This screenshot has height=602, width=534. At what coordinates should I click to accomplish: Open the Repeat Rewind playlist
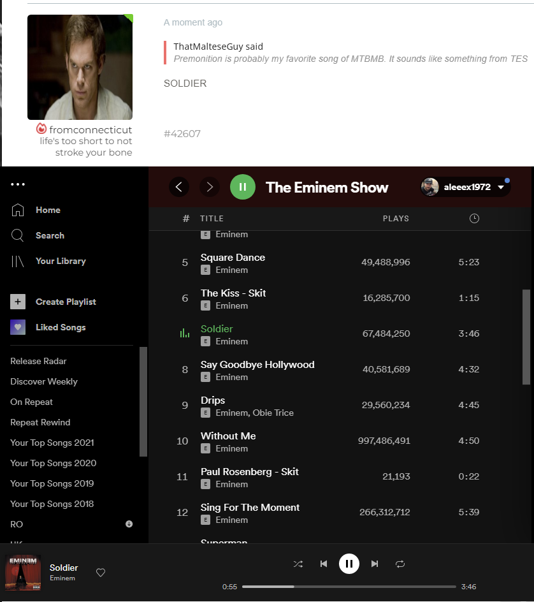click(40, 422)
